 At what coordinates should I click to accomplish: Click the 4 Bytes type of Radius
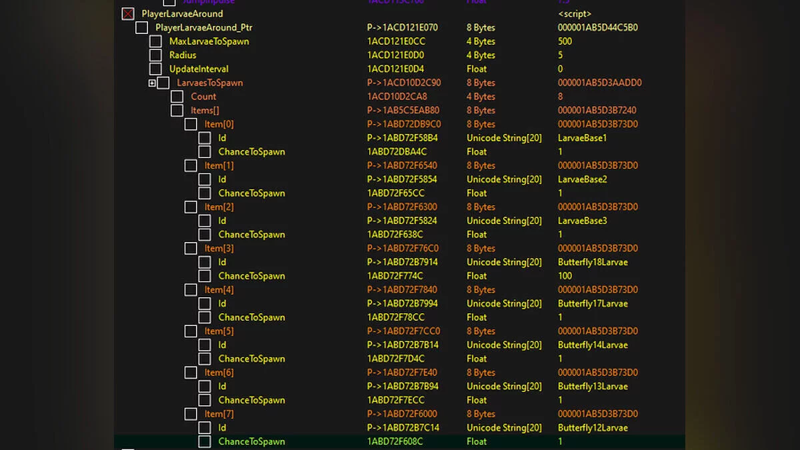(481, 55)
